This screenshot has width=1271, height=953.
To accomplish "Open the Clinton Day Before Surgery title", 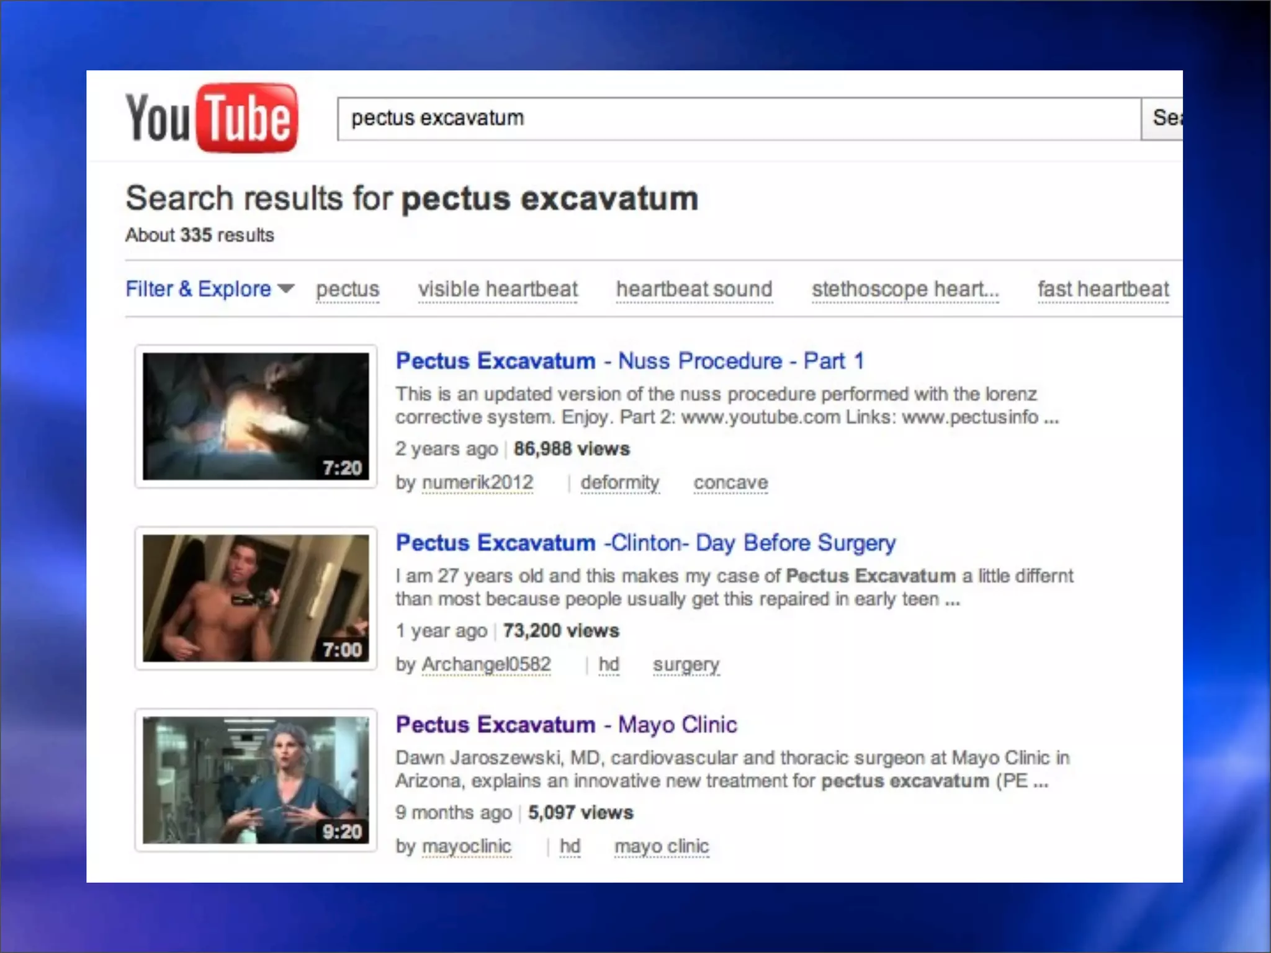I will click(x=645, y=543).
